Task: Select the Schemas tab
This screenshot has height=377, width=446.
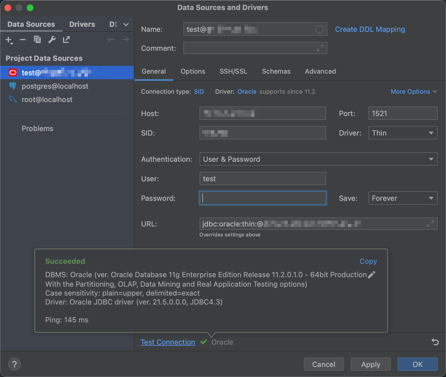Action: coord(276,71)
